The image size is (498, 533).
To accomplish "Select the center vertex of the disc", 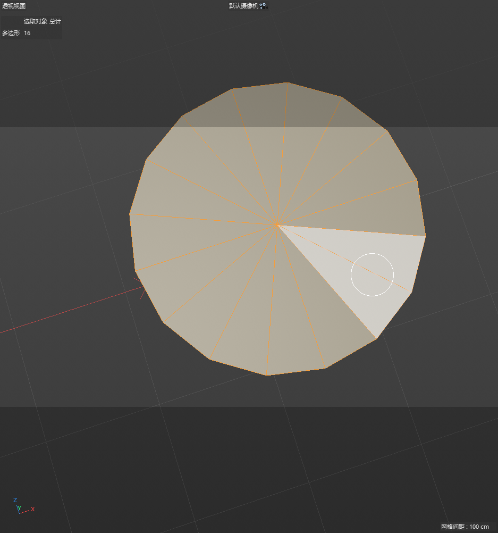I will pos(276,225).
